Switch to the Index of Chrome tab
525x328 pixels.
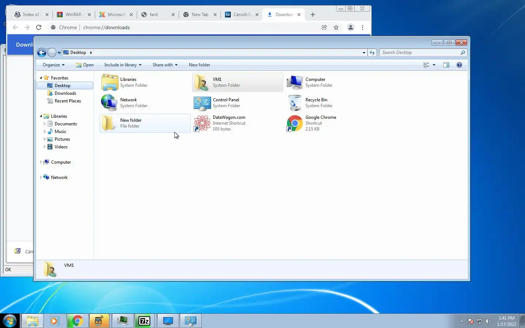tap(31, 15)
